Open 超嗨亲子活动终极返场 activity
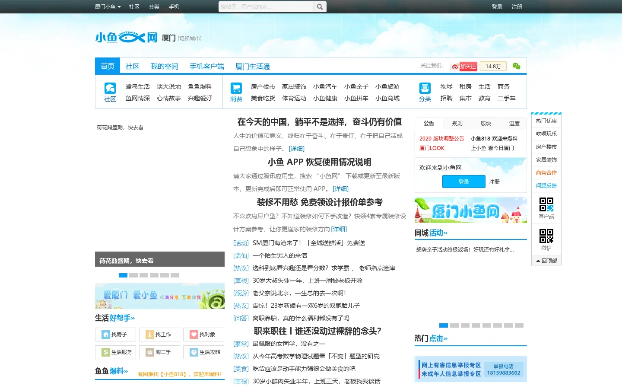 (465, 250)
